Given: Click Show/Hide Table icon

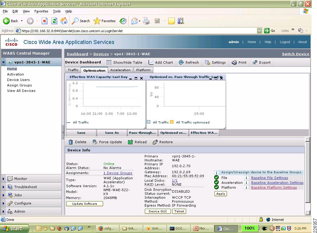Looking at the screenshot, I should [109, 62].
